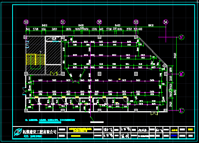Select the freestanding column below axis 52
This screenshot has width=199, height=143.
coord(99,74)
